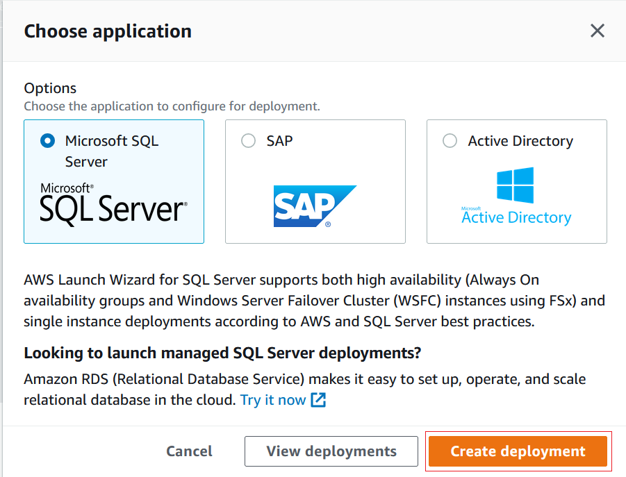Select the Active Directory radio button
Viewport: 626px width, 477px height.
450,141
